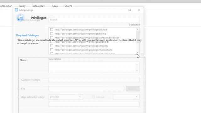Select the privilege/contentsdownload URL text
Image resolution: width=201 pixels, height=113 pixels.
click(87, 38)
